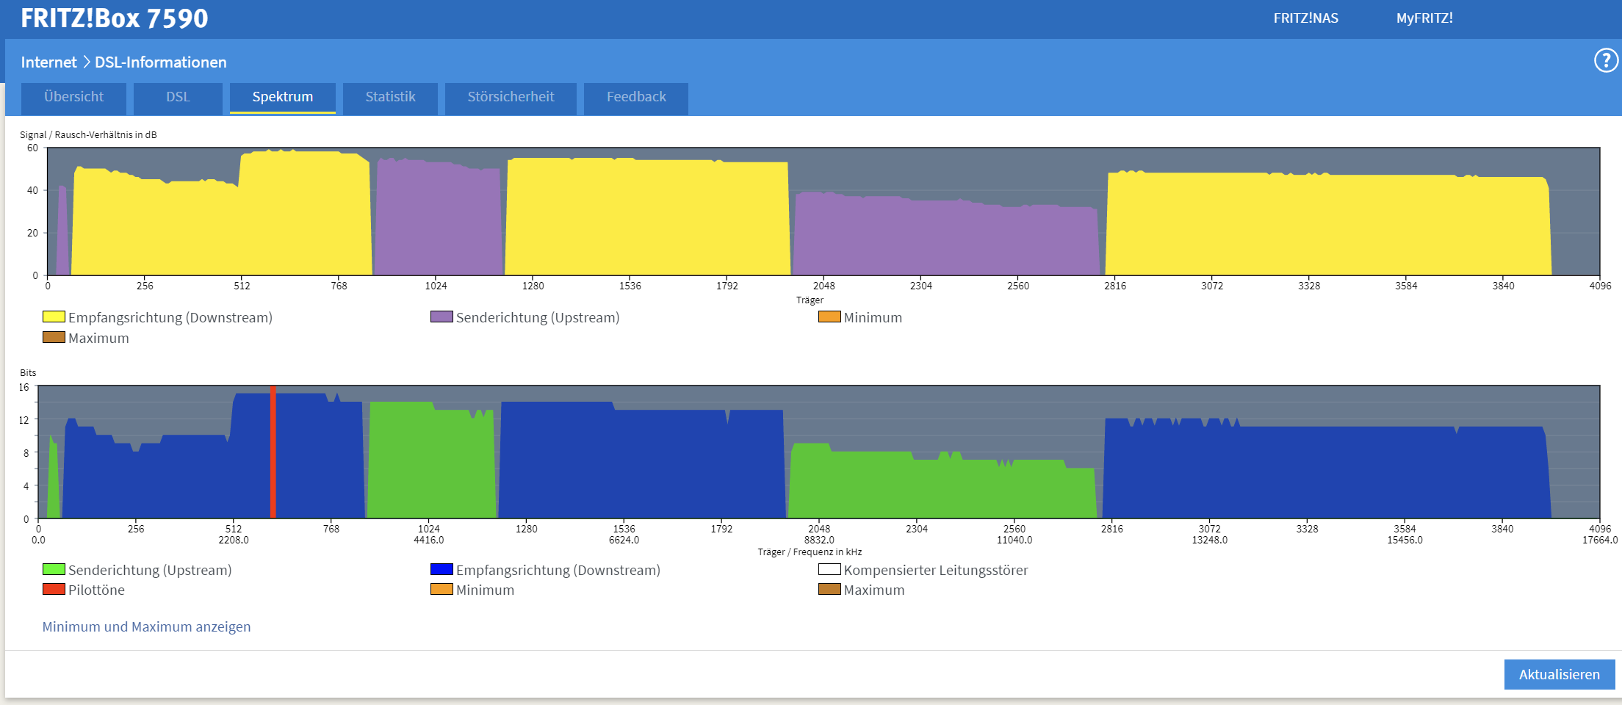Open the DSL tab

178,98
